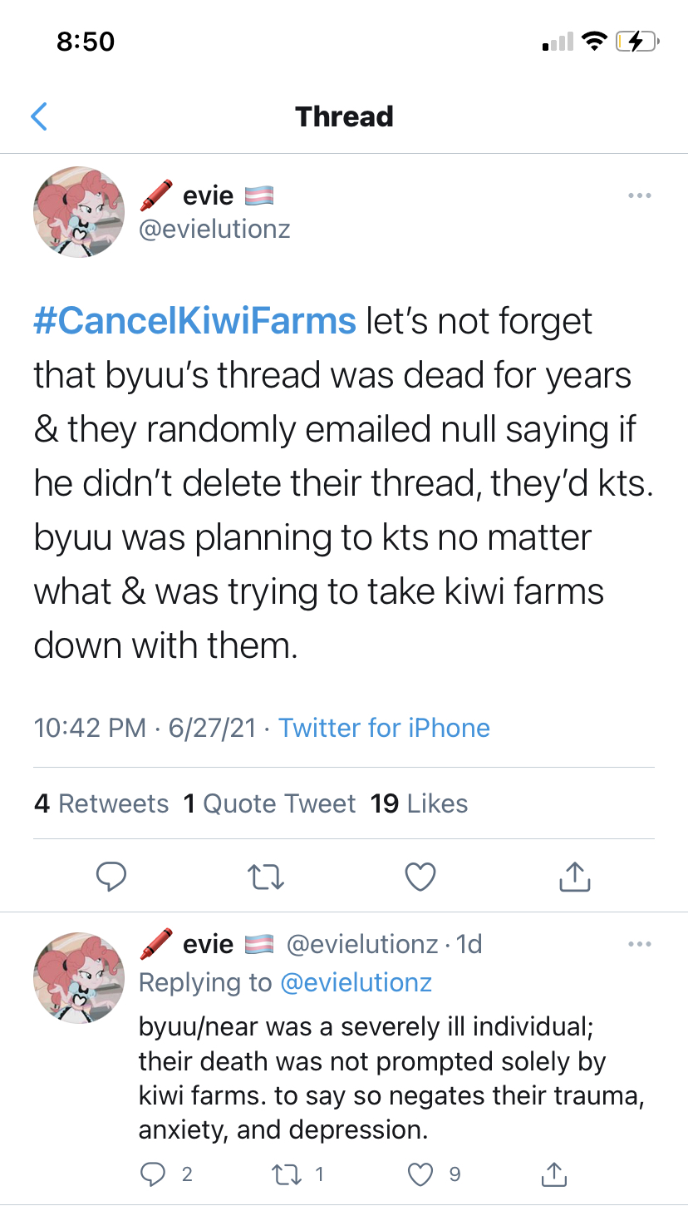The image size is (688, 1206).
Task: Tap the reply bubble icon under main tweet
Action: pos(111,876)
